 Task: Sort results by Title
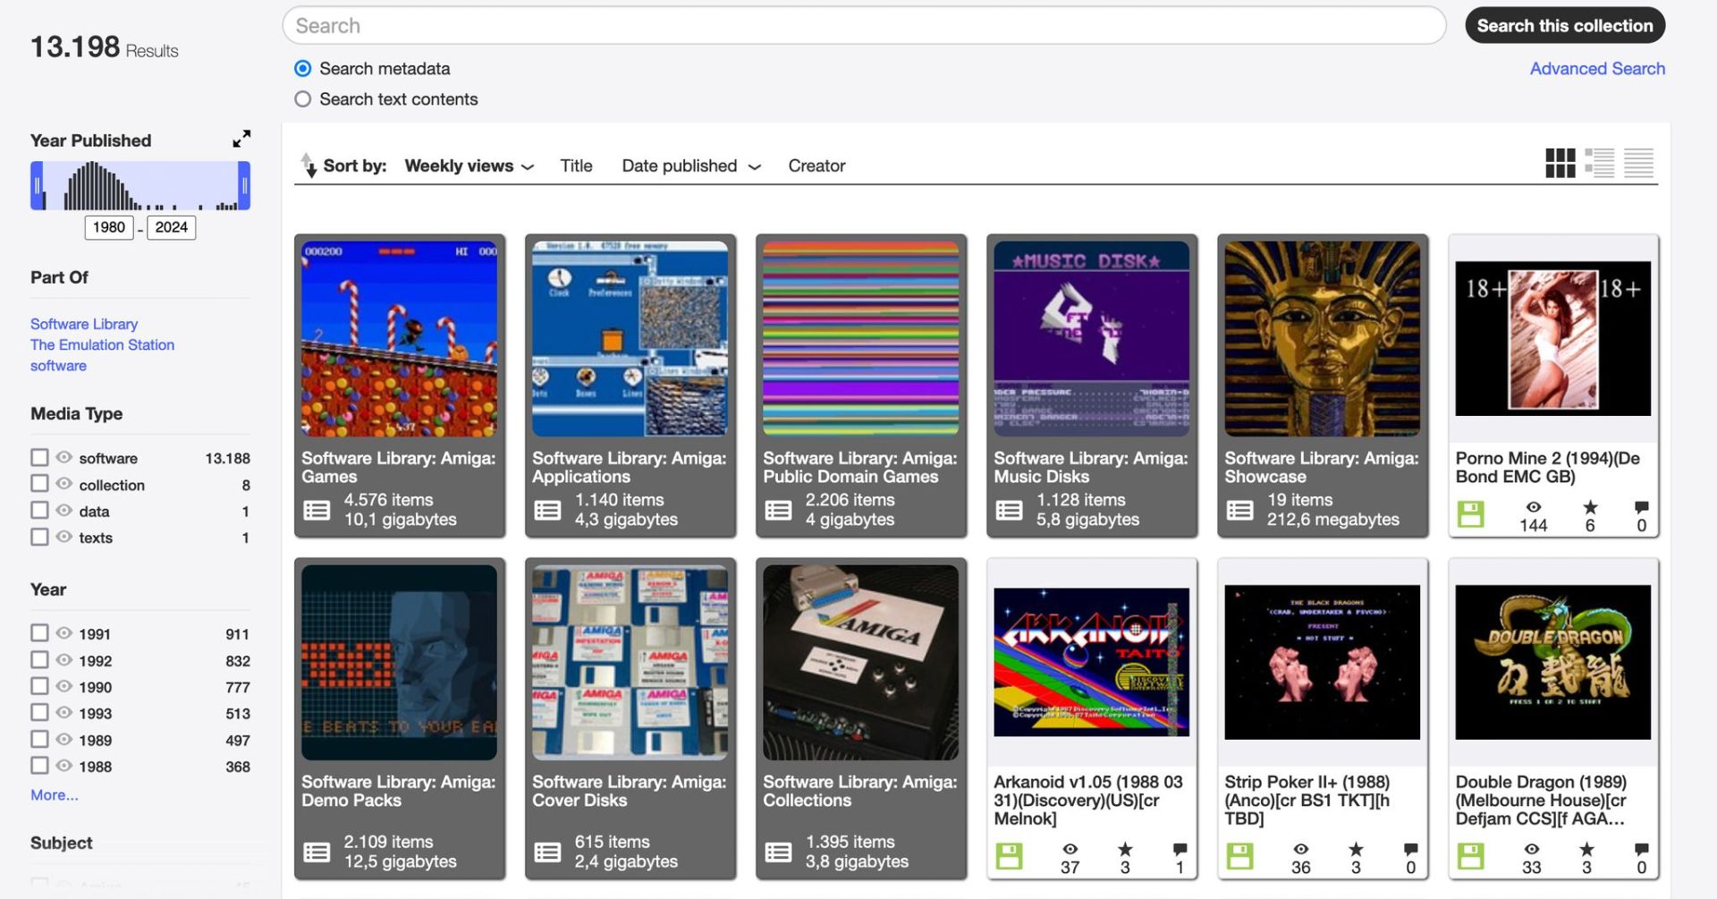[x=576, y=165]
